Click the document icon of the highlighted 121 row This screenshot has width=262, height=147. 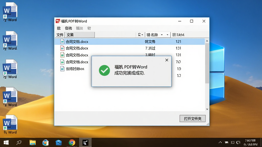62,41
